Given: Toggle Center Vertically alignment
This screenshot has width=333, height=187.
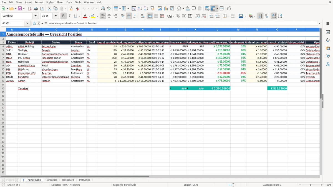Looking at the screenshot, I should coord(129,16).
